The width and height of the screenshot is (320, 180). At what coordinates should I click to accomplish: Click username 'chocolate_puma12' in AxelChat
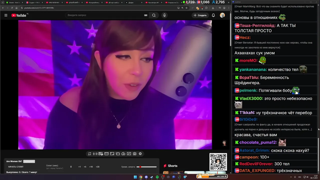(x=258, y=142)
